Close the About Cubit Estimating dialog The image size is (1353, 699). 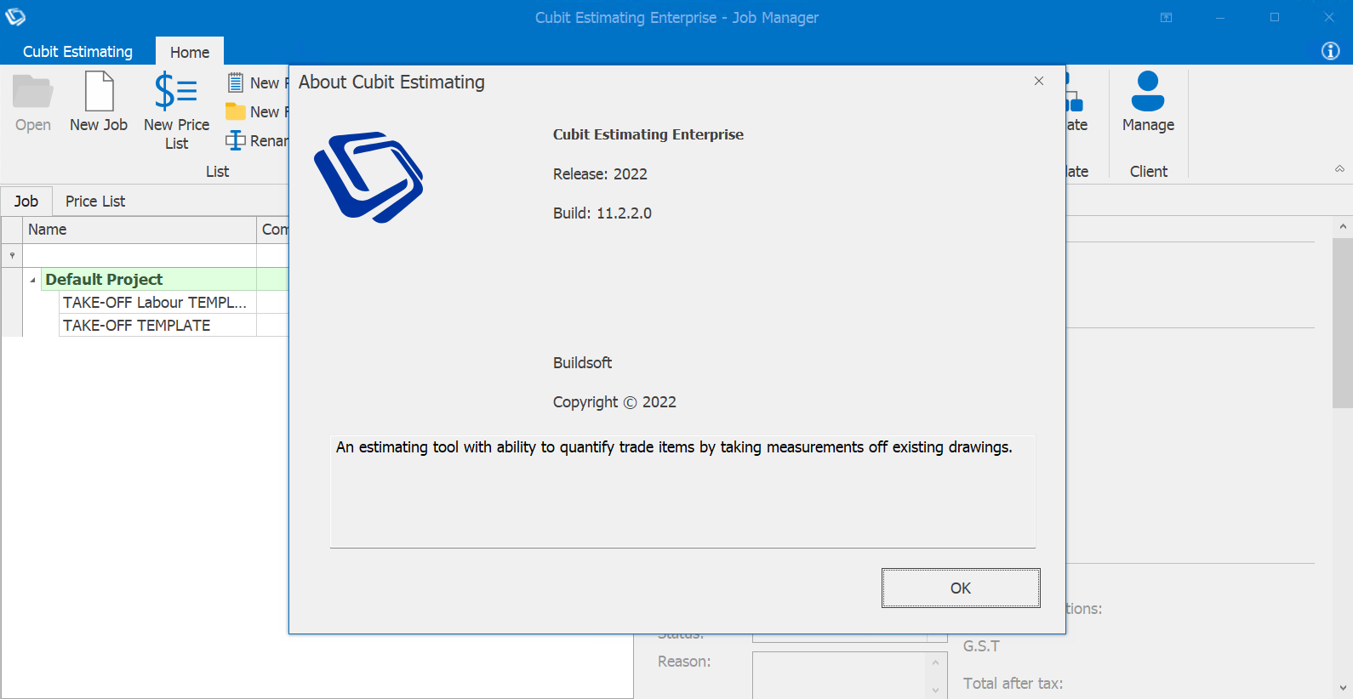click(1039, 81)
